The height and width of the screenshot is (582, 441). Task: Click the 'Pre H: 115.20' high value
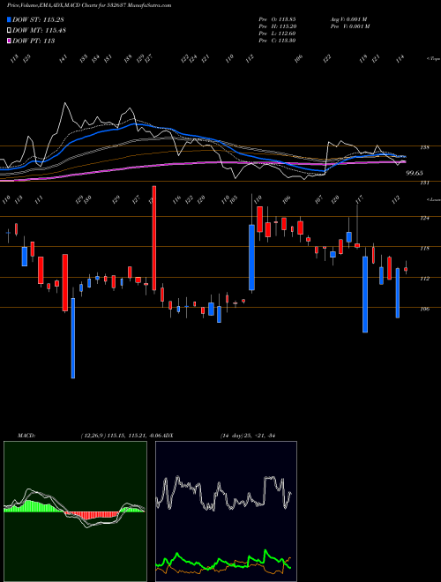[x=277, y=26]
